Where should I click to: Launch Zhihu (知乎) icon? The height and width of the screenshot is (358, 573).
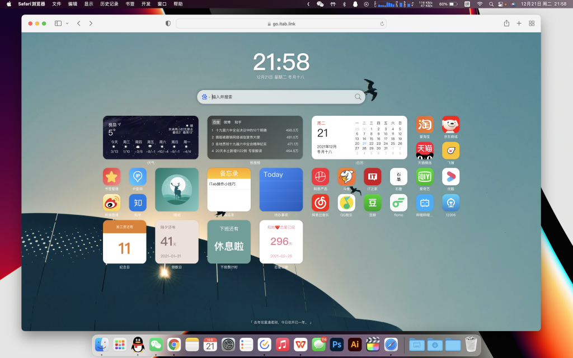tap(138, 202)
